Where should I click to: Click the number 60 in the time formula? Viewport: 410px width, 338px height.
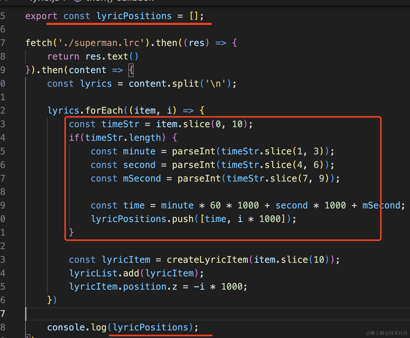[x=215, y=205]
